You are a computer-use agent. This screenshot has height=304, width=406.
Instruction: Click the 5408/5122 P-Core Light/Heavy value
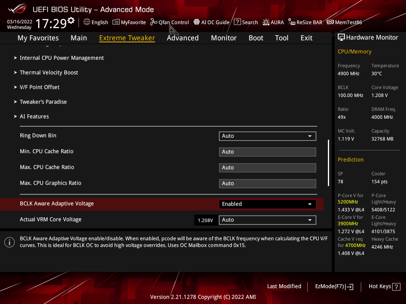point(383,210)
